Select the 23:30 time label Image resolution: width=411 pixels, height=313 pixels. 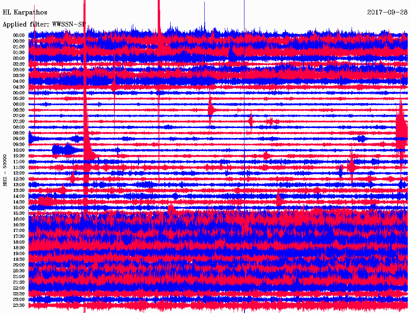pyautogui.click(x=19, y=305)
